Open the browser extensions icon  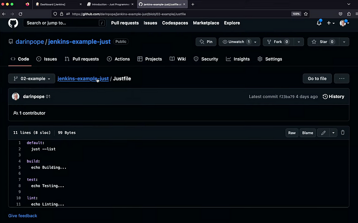(x=349, y=14)
